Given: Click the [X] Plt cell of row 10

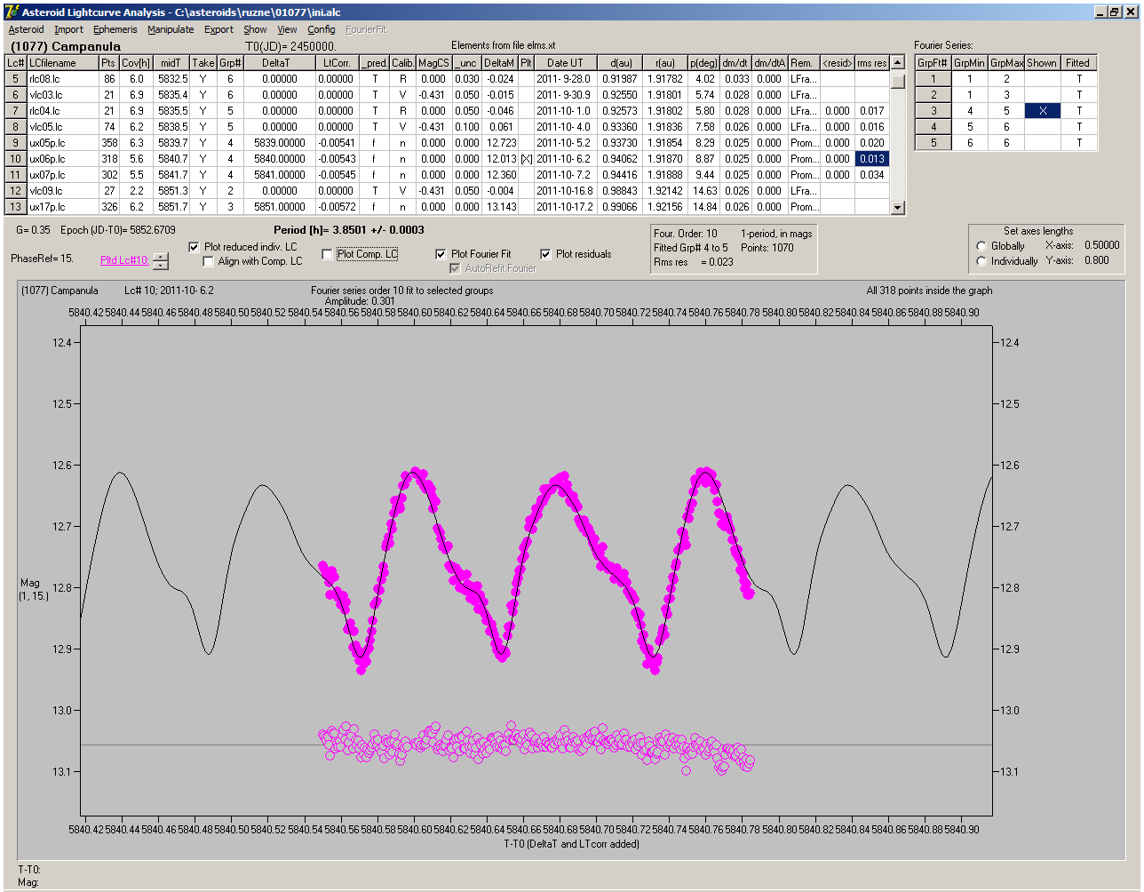Looking at the screenshot, I should [526, 159].
